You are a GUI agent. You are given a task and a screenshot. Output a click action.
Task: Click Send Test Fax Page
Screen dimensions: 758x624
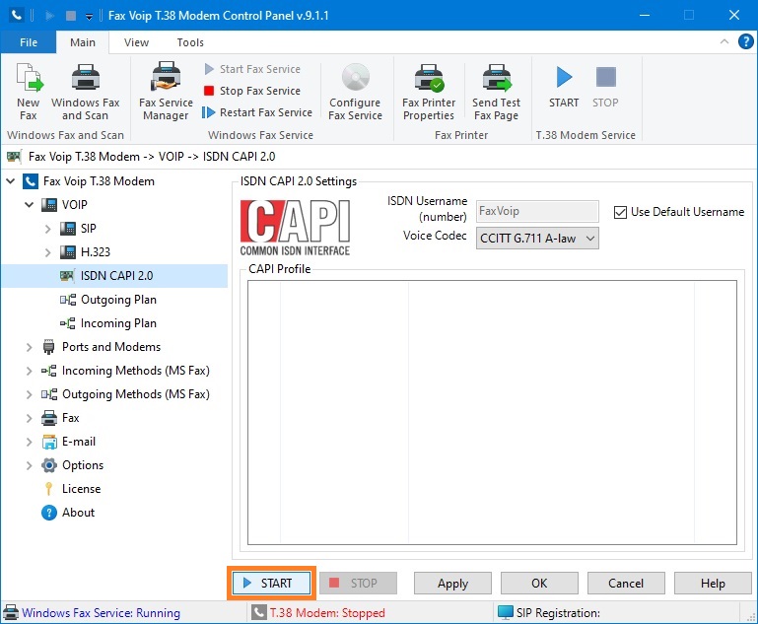click(x=497, y=92)
